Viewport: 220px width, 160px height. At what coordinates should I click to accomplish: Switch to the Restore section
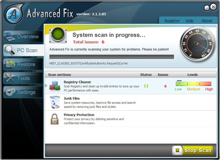(23, 64)
